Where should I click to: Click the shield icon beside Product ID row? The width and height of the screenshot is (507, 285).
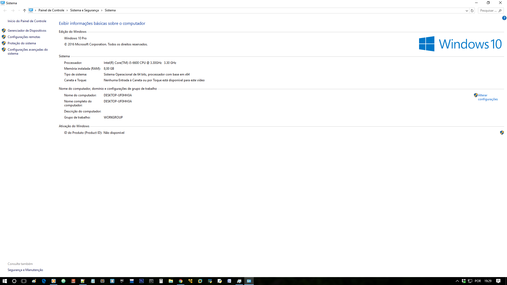(502, 133)
